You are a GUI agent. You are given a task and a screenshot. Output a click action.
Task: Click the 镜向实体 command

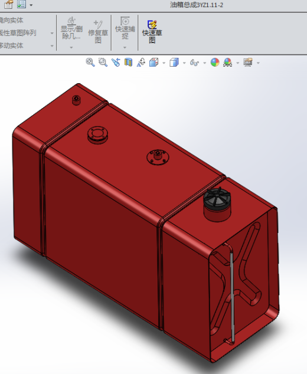11,20
